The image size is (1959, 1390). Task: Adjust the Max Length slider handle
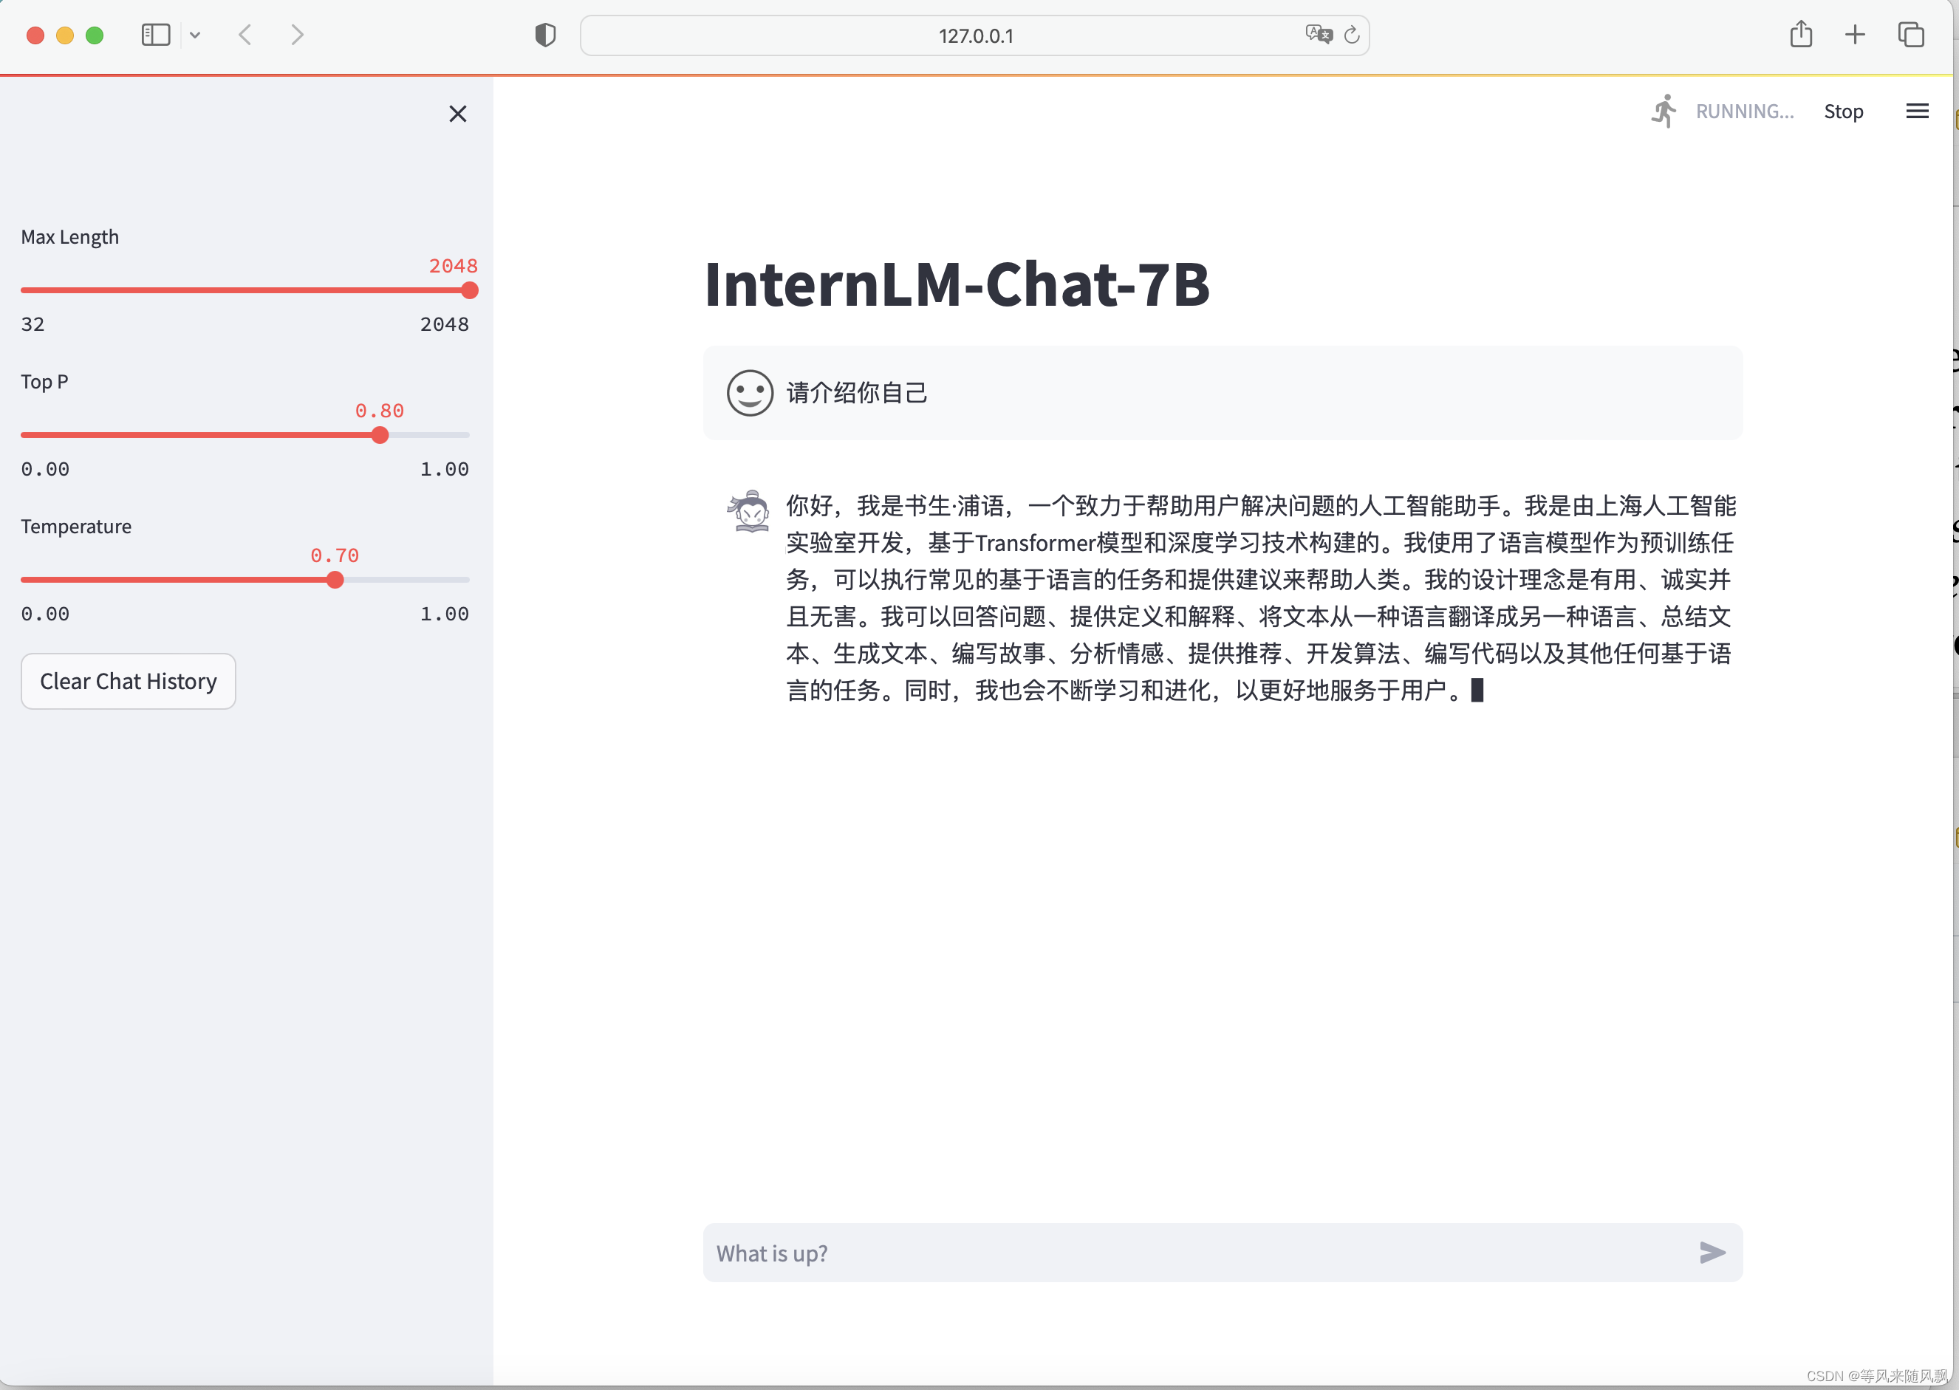469,291
